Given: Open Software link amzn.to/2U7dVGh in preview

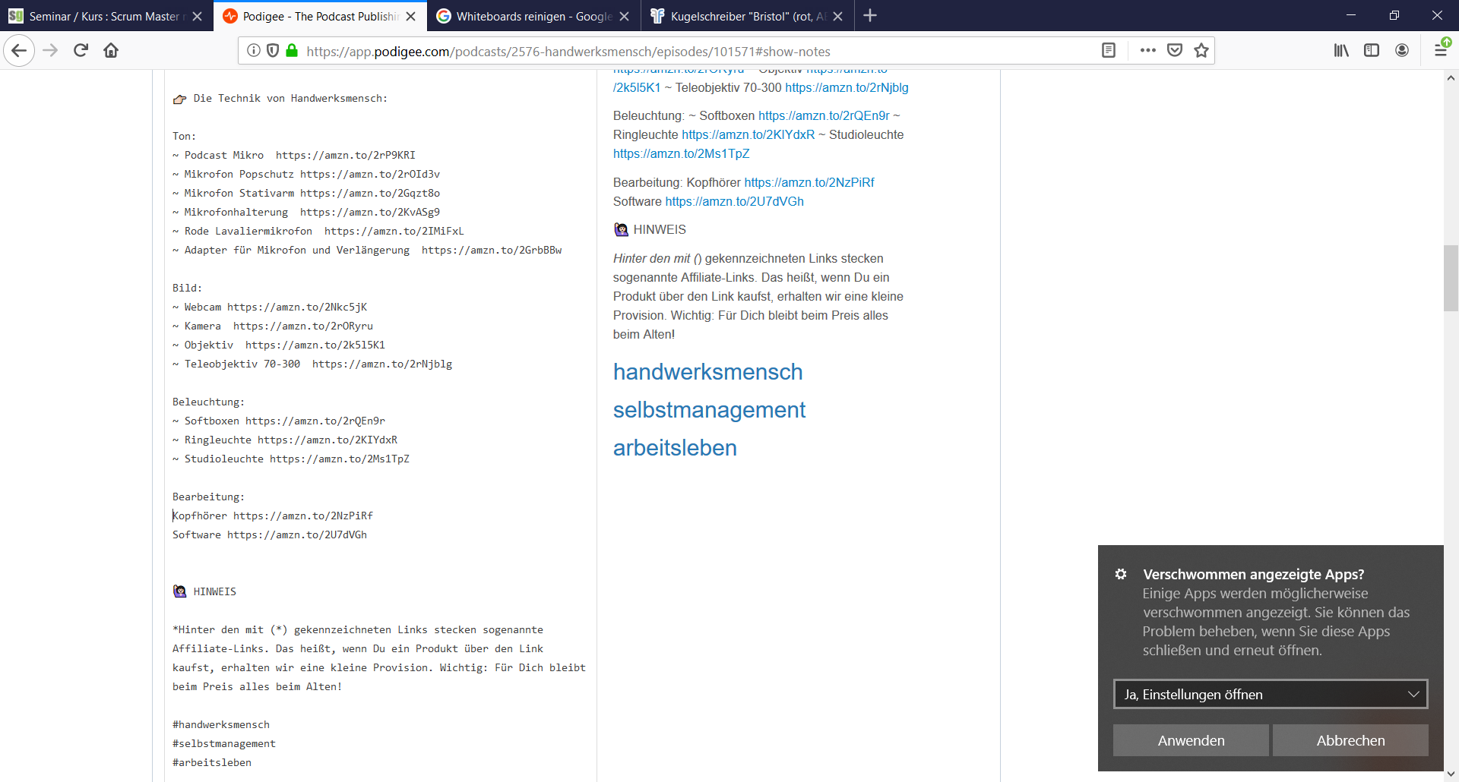Looking at the screenshot, I should point(734,201).
